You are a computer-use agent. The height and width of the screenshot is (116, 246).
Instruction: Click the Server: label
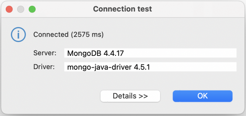click(45, 53)
